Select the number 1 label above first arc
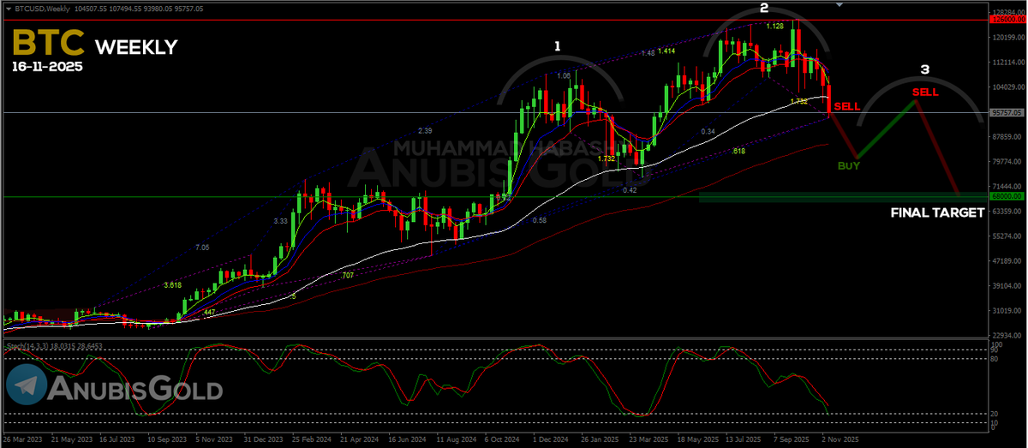The height and width of the screenshot is (448, 1028). pyautogui.click(x=558, y=45)
